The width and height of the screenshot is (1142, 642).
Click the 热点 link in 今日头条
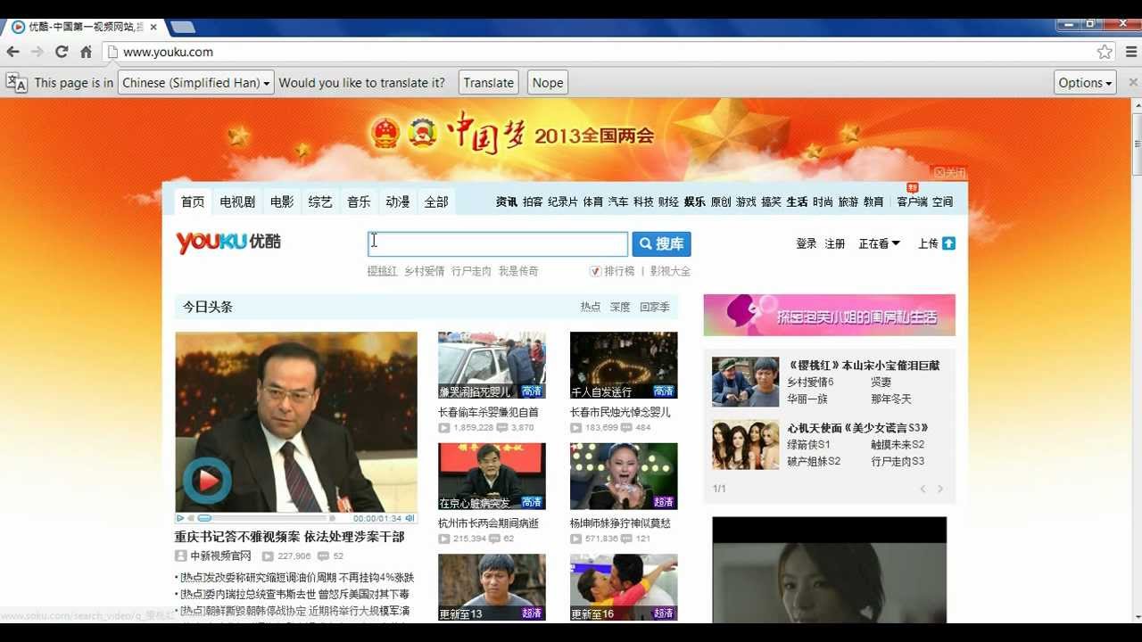click(591, 307)
